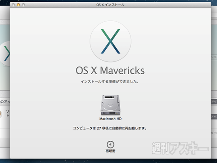Click the circular restart arrow icon

coord(110,144)
